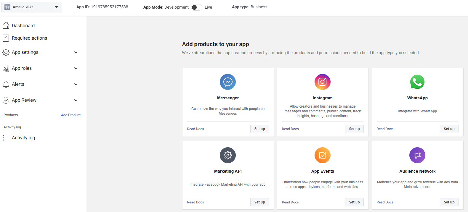The width and height of the screenshot is (468, 212).
Task: Set up the Audience Network product
Action: click(449, 202)
